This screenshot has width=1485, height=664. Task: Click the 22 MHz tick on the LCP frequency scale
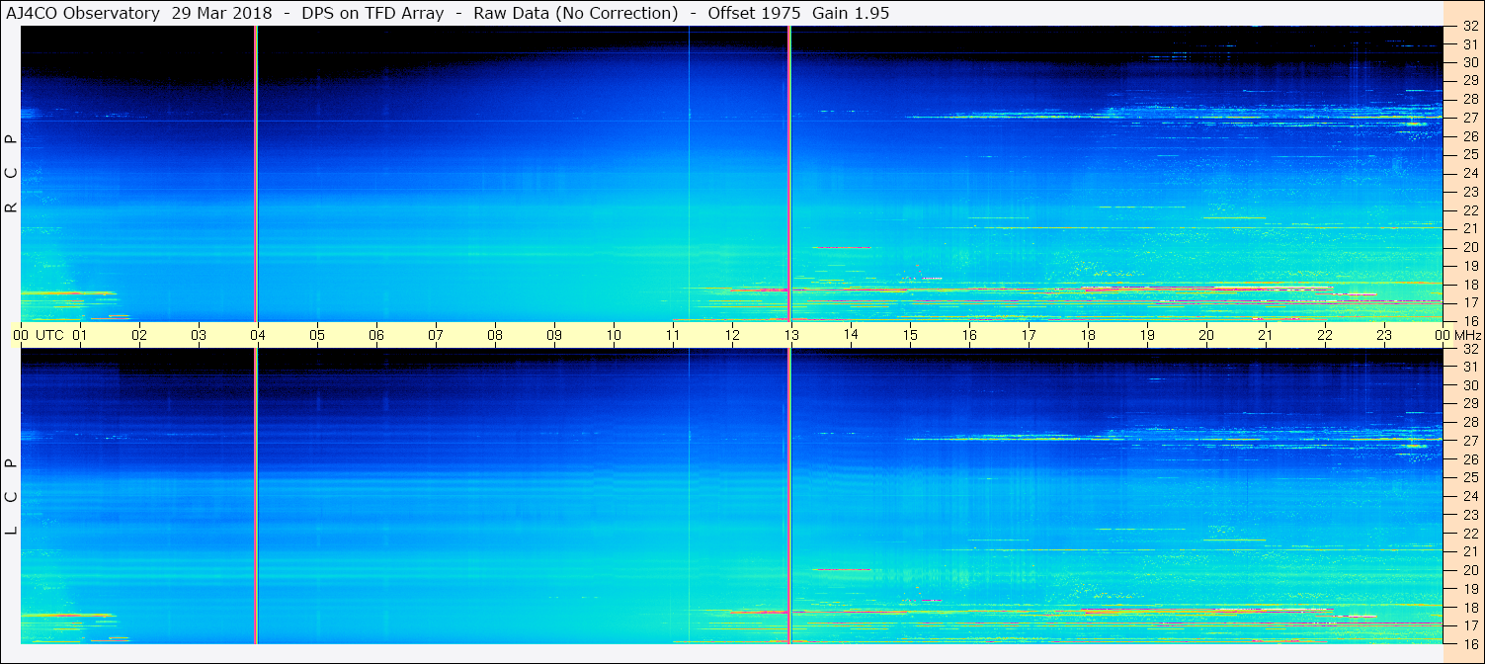(1469, 534)
